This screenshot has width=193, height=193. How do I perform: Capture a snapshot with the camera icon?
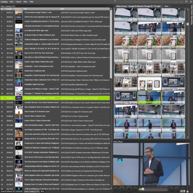(171, 189)
